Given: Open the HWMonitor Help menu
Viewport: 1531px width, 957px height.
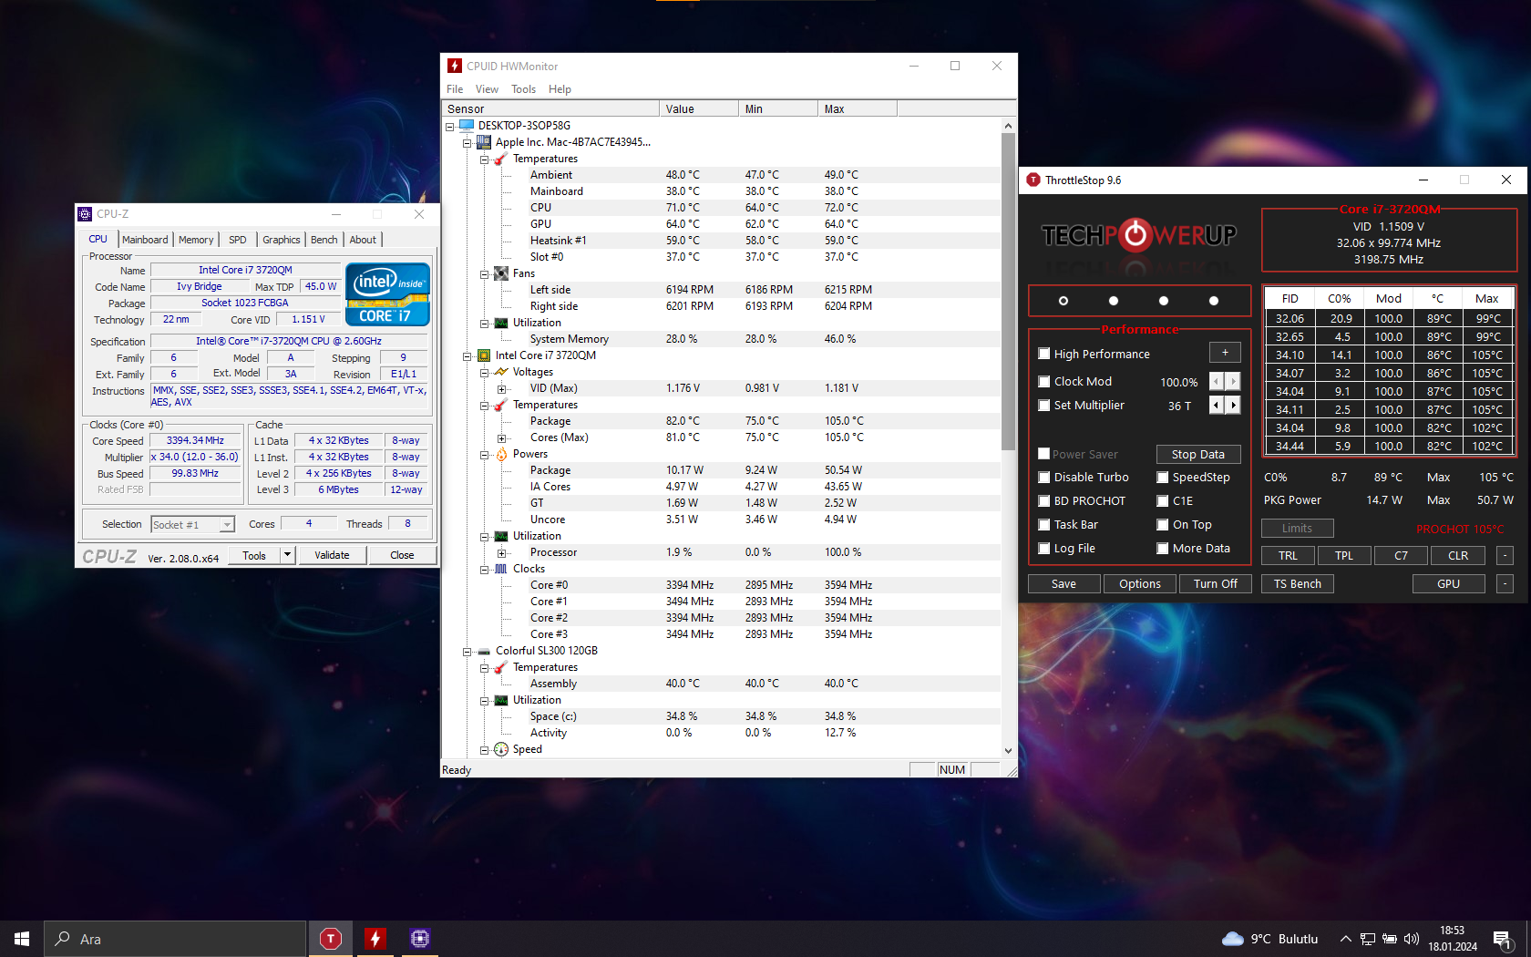Looking at the screenshot, I should pos(560,89).
